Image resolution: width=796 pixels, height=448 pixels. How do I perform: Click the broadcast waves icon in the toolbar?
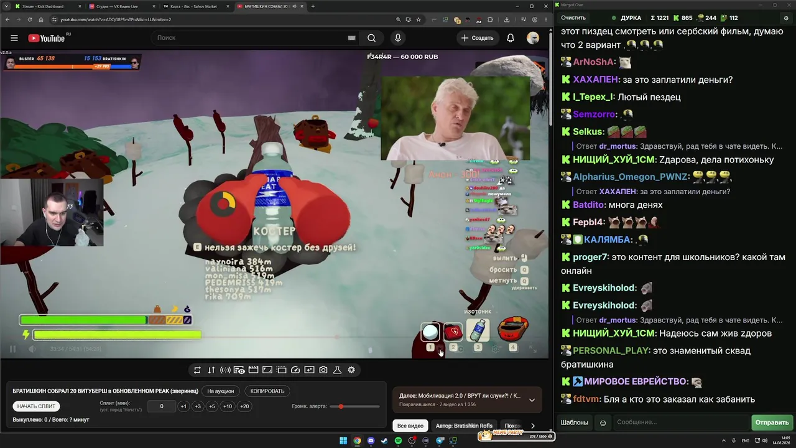[x=225, y=370]
